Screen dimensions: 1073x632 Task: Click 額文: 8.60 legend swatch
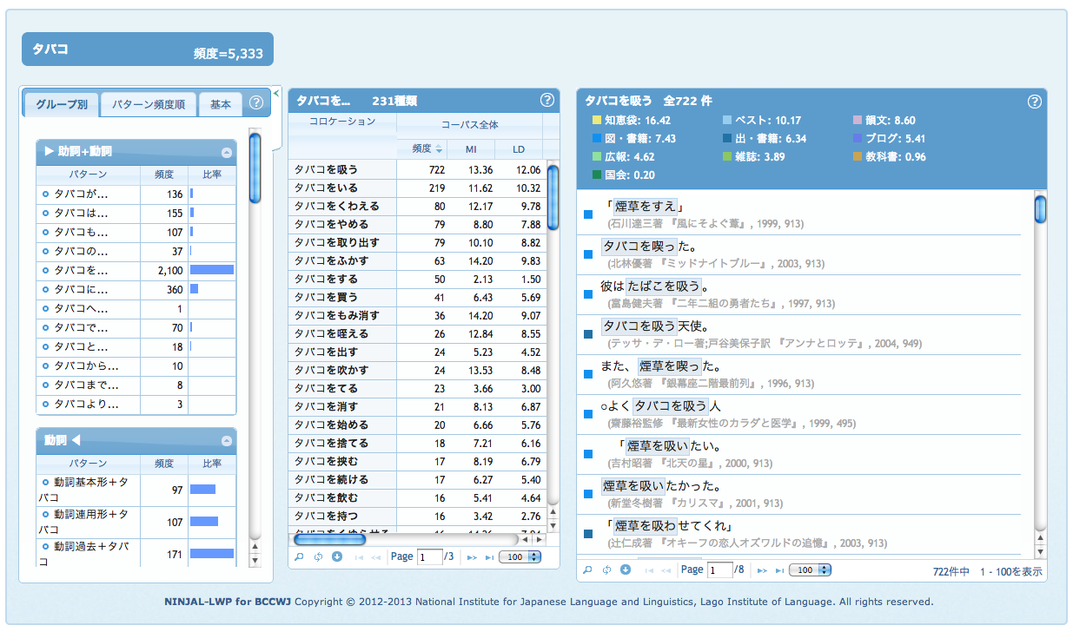click(x=857, y=121)
